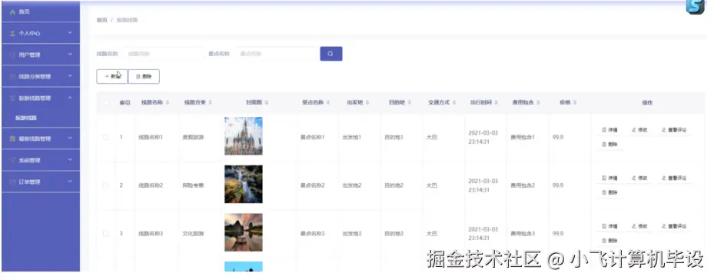Screen dimensions: 714x280
Task: Open 首页 in the sidebar
Action: [x=41, y=12]
